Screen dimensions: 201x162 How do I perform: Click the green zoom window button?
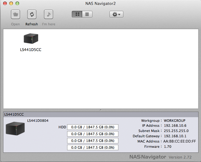coord(17,3)
